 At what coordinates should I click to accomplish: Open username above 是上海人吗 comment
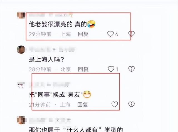[52, 50]
